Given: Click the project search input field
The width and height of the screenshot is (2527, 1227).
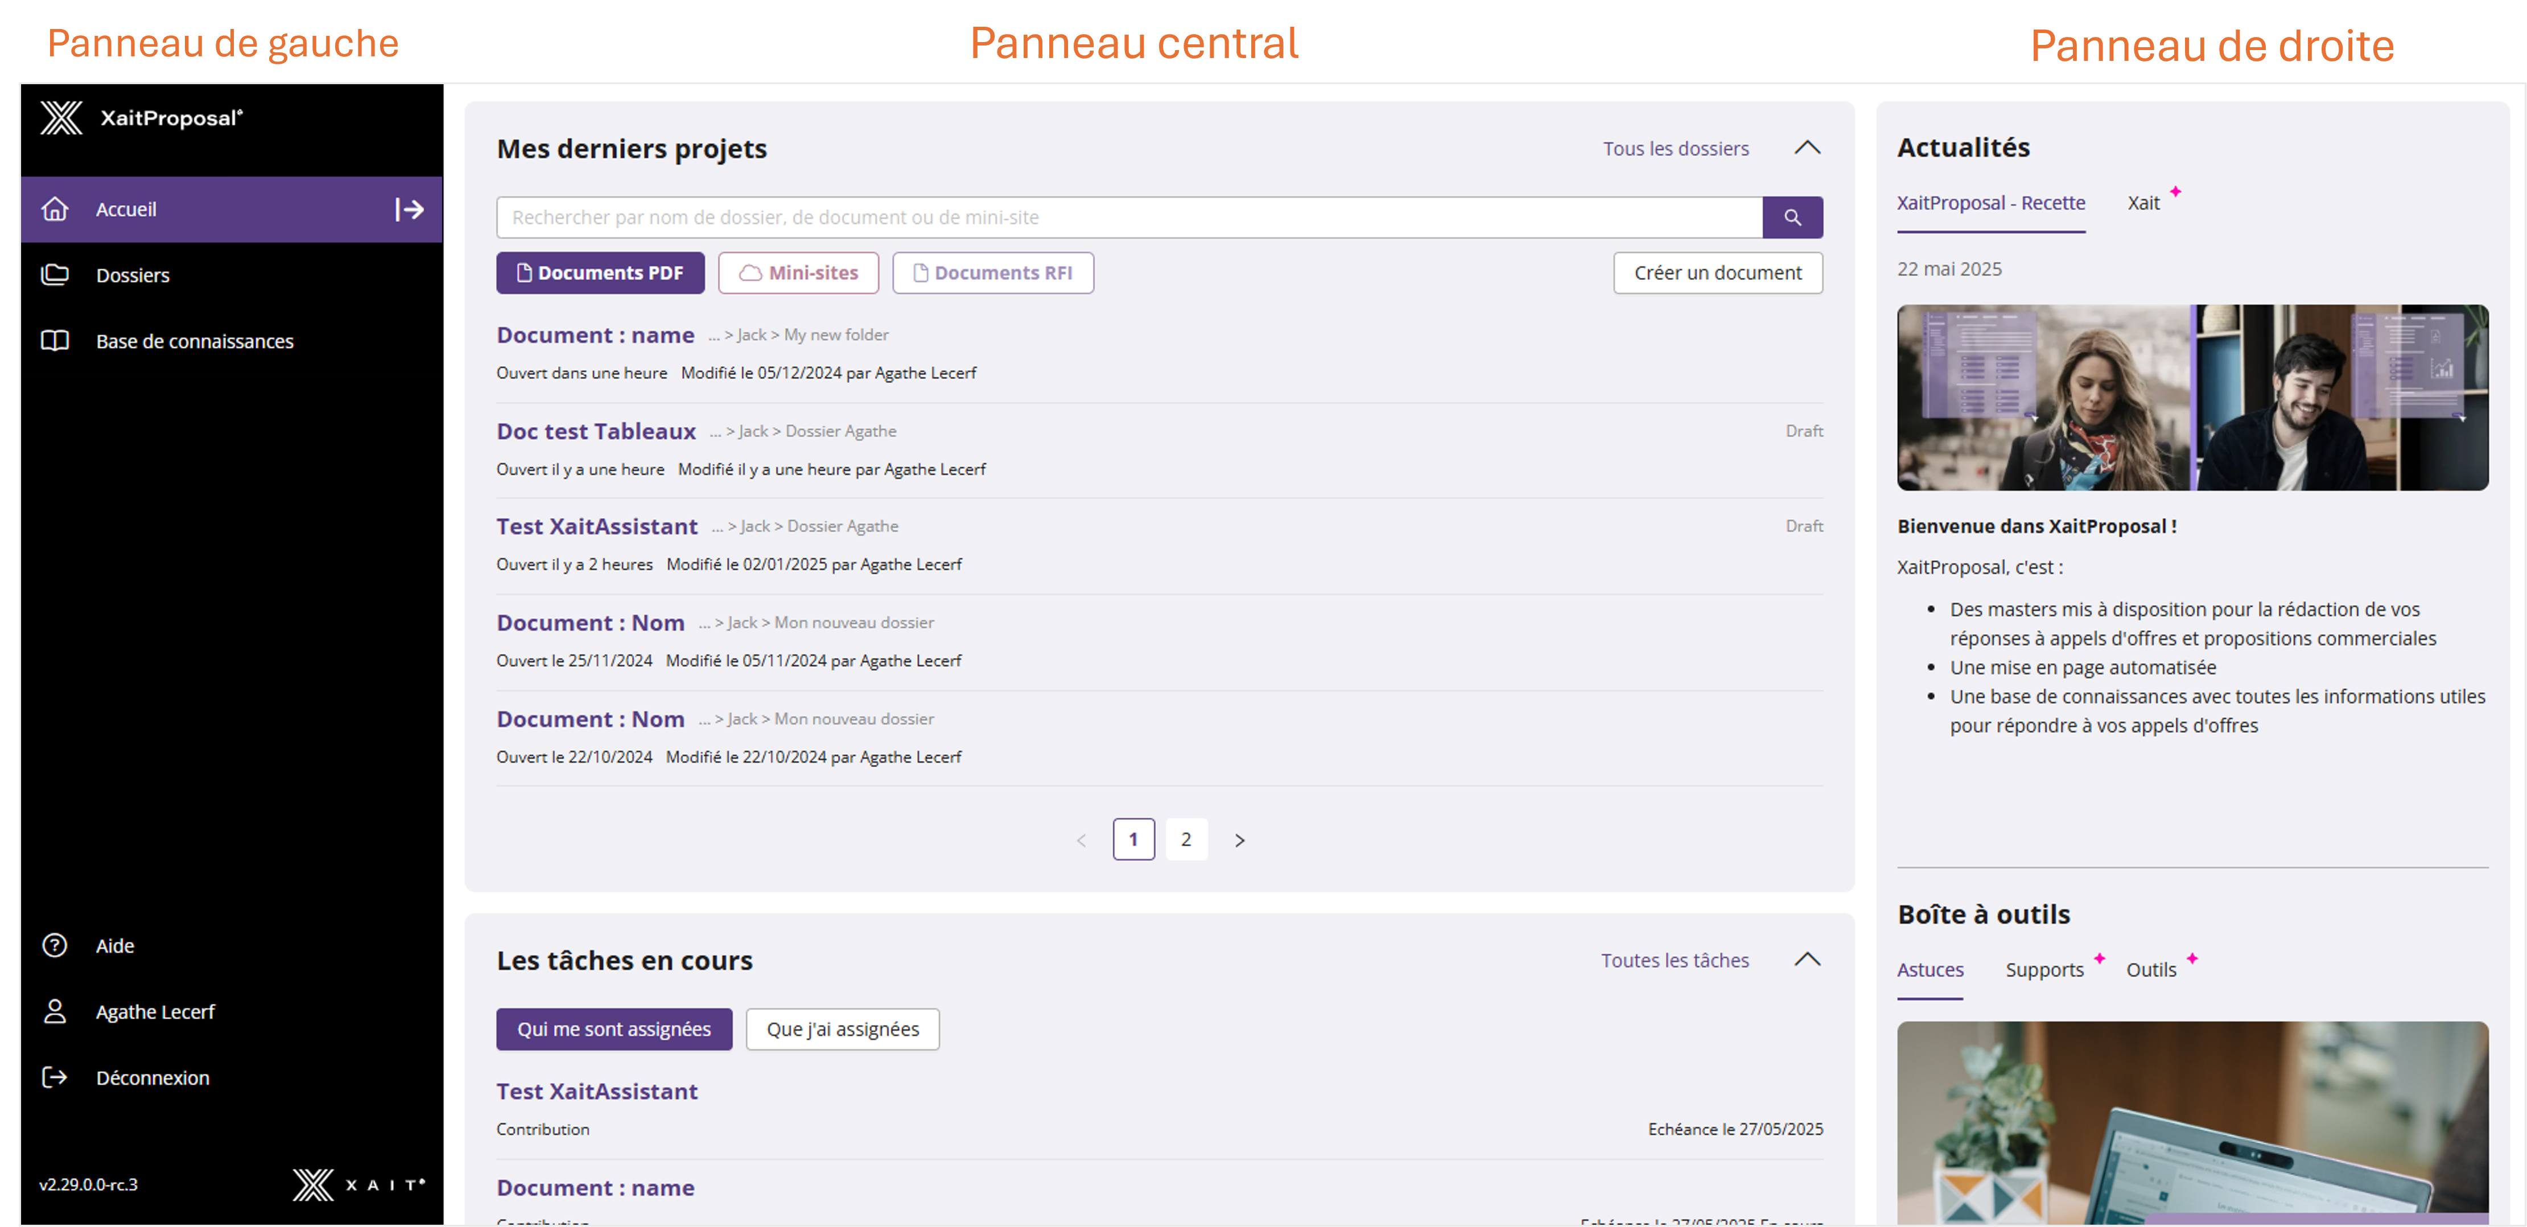Looking at the screenshot, I should click(1128, 217).
